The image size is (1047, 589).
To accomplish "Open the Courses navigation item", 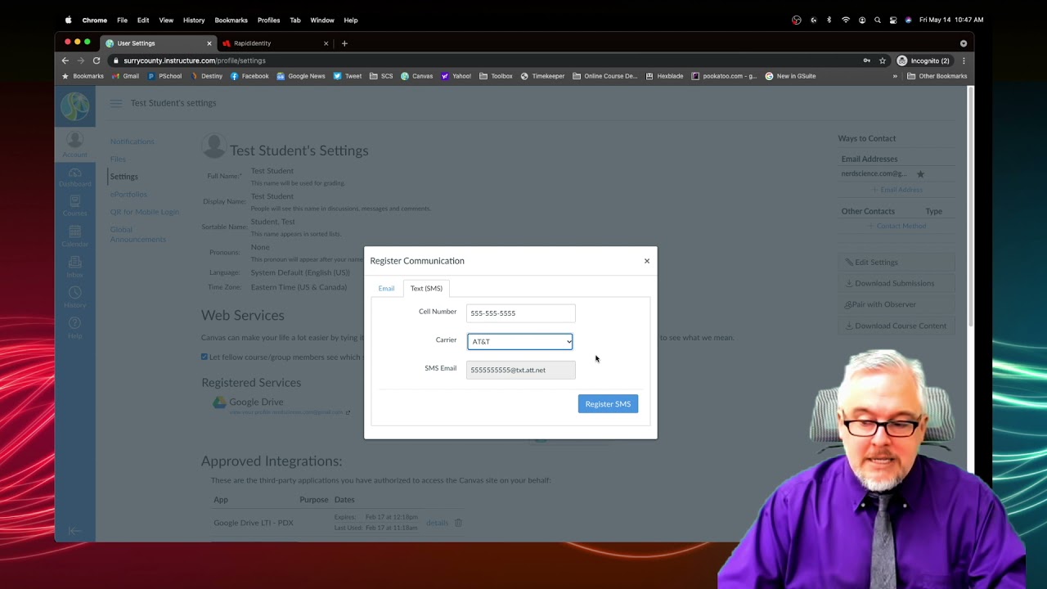I will pyautogui.click(x=74, y=206).
